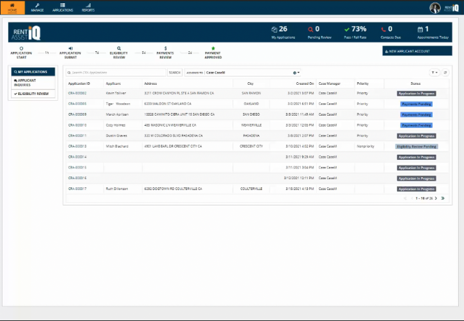464x321 pixels.
Task: Open application CRA-000002 link
Action: (77, 93)
